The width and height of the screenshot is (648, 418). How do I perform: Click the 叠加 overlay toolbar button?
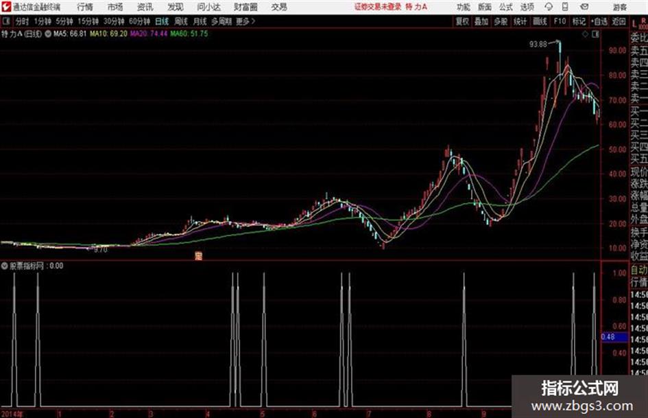tap(481, 21)
